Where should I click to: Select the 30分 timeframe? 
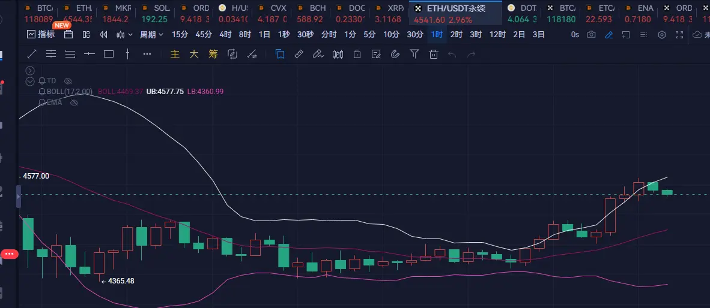[415, 34]
